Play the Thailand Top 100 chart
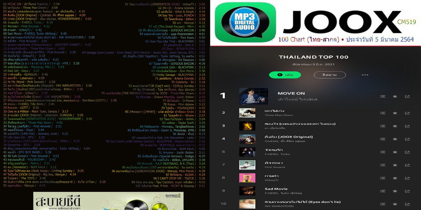421x210 pixels. pyautogui.click(x=285, y=75)
